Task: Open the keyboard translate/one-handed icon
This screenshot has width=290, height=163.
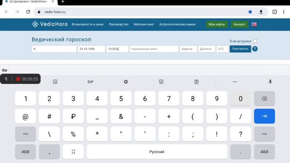Action: click(161, 81)
